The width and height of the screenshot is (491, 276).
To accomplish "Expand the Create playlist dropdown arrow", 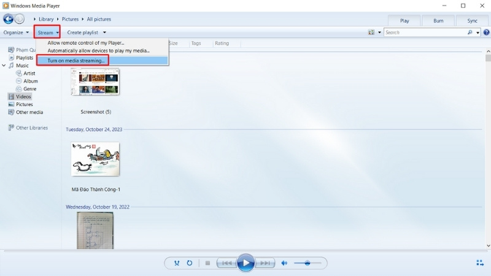I will tap(104, 33).
